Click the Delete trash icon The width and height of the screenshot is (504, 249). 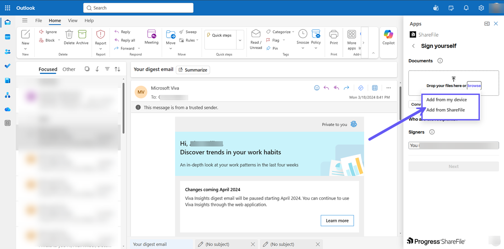[69, 34]
